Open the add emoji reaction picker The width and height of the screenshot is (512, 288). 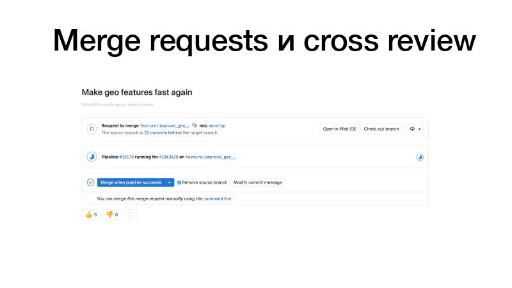(x=131, y=214)
